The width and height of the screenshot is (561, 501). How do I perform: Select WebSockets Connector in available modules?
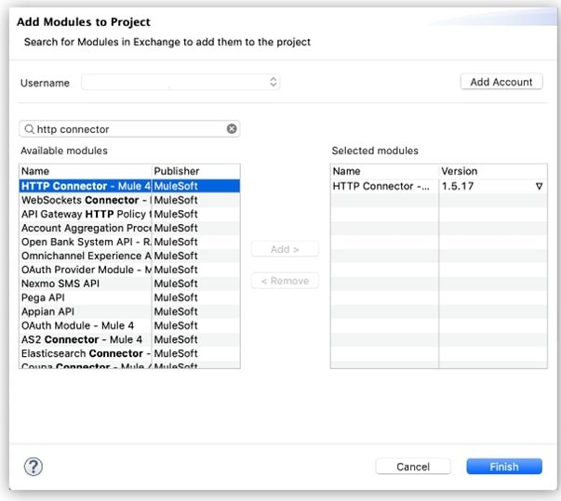click(x=129, y=200)
